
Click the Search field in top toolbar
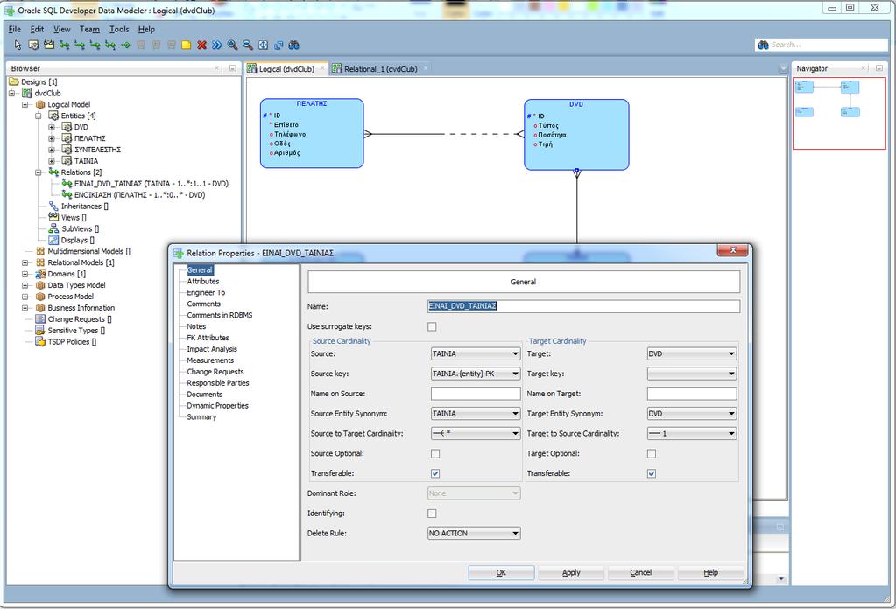click(828, 45)
